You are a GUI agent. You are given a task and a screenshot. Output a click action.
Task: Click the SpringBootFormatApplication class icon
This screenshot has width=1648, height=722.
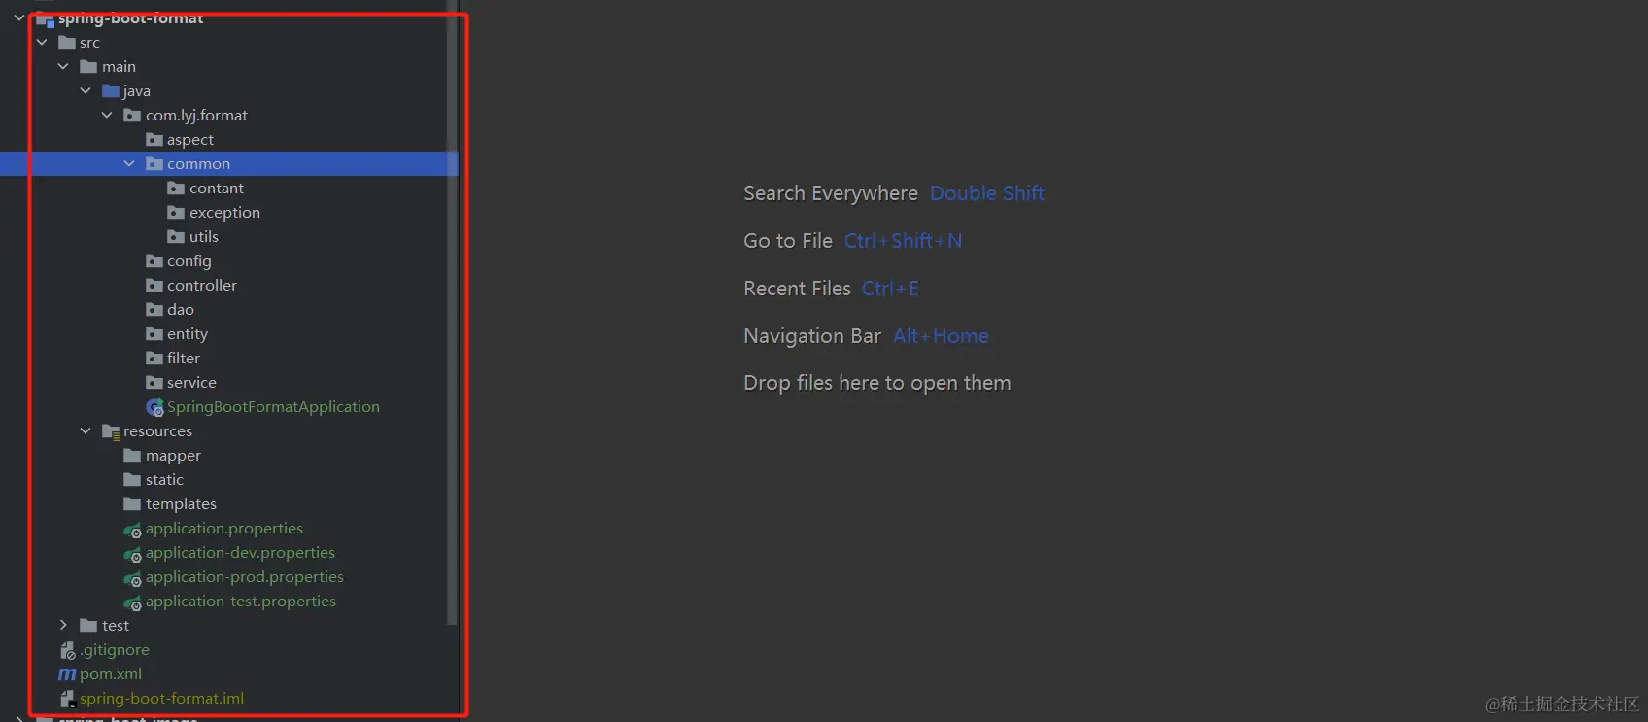154,407
